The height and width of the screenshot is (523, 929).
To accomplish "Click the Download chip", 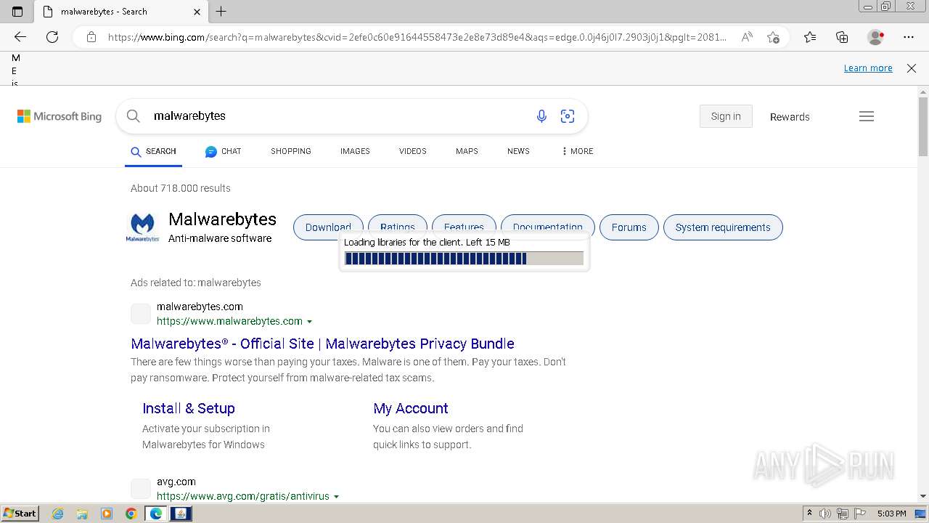I will click(328, 227).
